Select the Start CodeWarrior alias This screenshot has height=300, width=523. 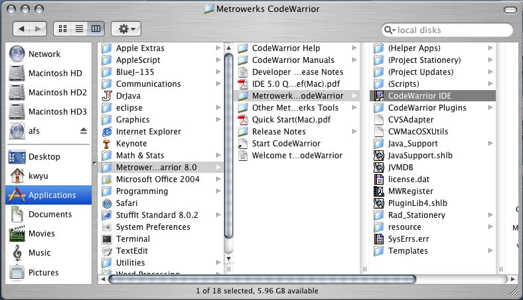297,144
